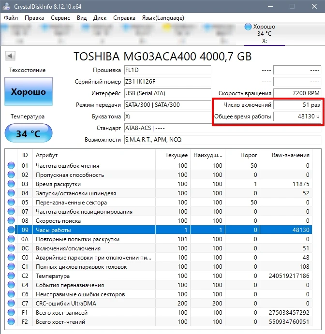Click the serial number field Z311K126F
This screenshot has width=325, height=334.
(167, 82)
